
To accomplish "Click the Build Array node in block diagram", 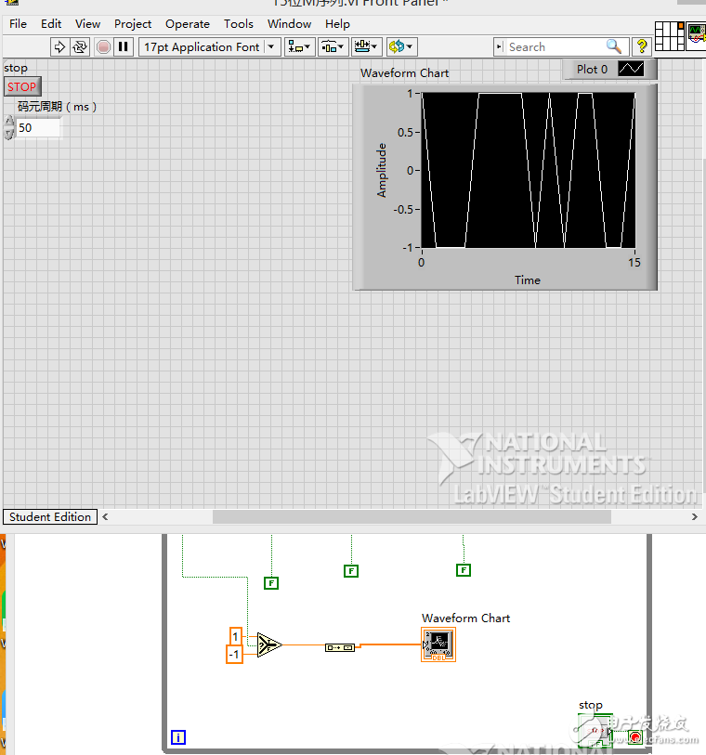I will tap(340, 647).
